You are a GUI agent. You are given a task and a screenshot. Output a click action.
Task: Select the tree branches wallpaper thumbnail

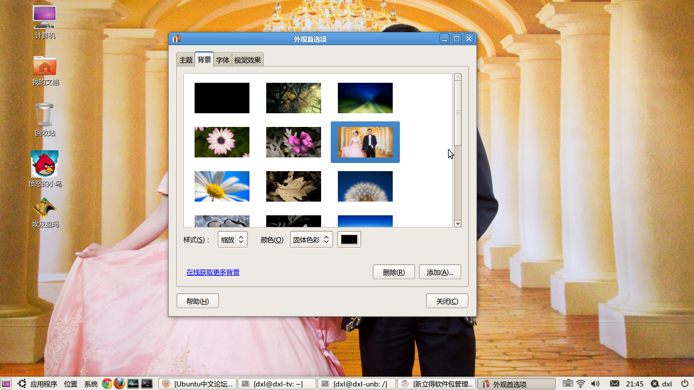click(294, 98)
